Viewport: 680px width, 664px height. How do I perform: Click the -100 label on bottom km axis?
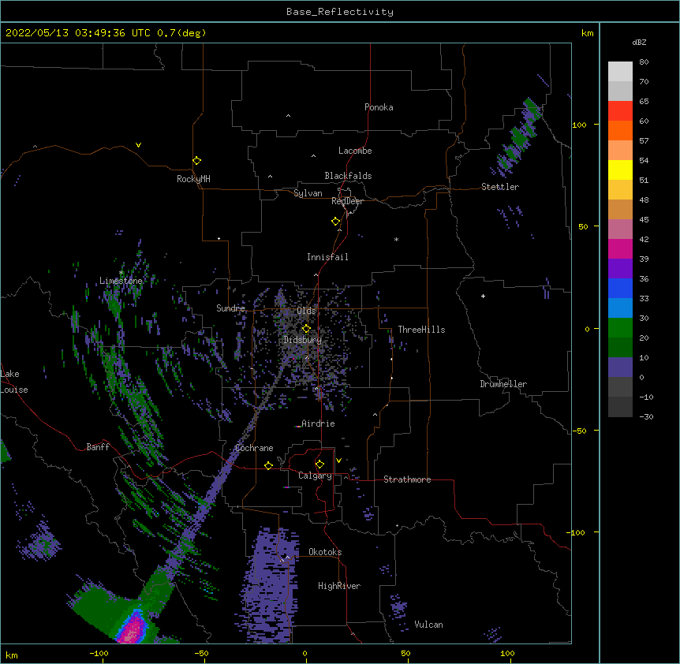(99, 653)
